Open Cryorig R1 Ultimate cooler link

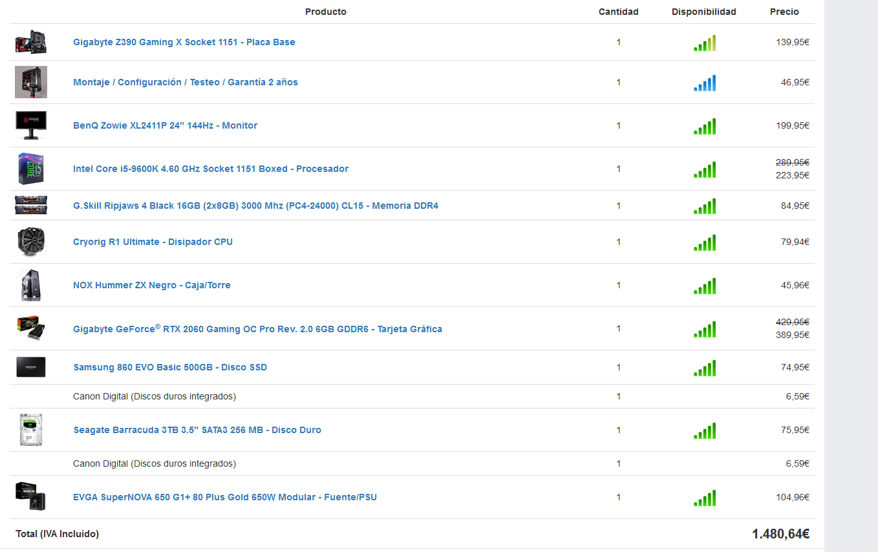tap(153, 242)
